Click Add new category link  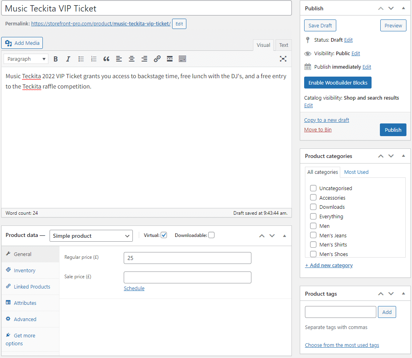[x=329, y=266]
